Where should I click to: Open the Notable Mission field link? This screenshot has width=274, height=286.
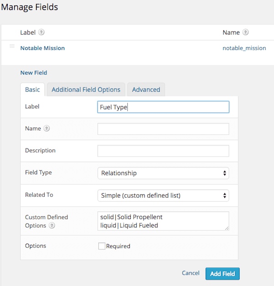tap(42, 48)
